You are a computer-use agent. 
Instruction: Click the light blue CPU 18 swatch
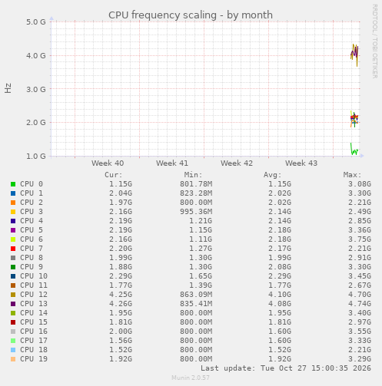click(x=13, y=350)
